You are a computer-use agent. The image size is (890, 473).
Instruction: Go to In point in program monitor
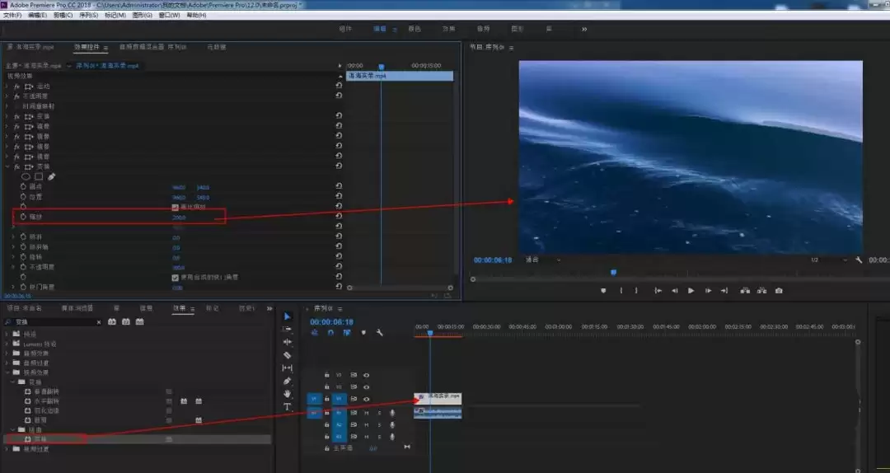pyautogui.click(x=658, y=290)
